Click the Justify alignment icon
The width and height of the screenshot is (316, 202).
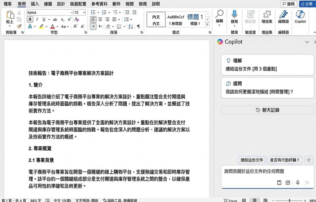point(114,19)
